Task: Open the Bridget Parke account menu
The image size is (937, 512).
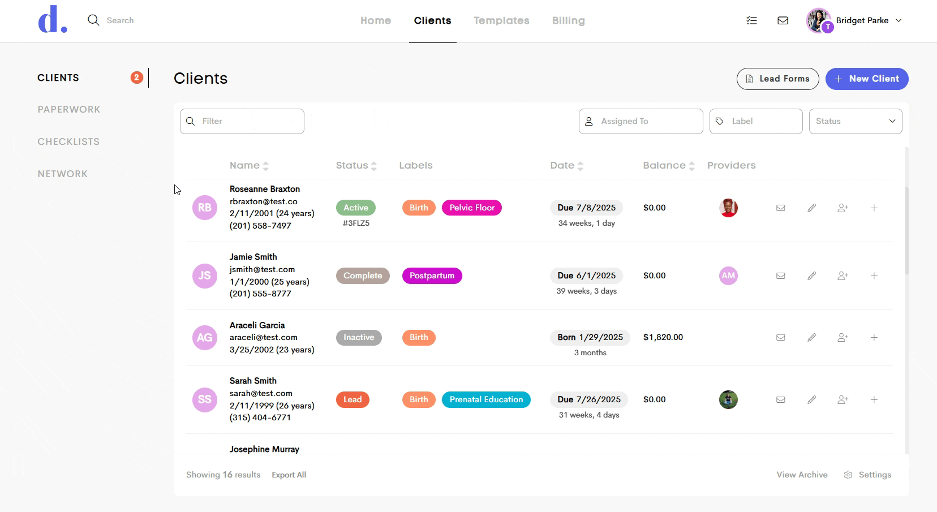Action: (x=854, y=20)
